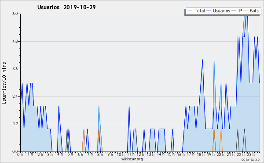Select the 'Usuarios' legend entry

(218, 11)
